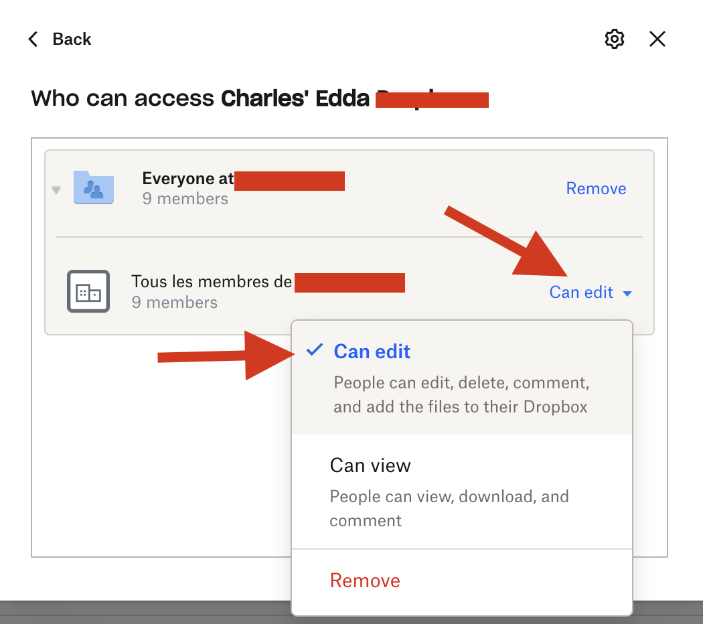703x624 pixels.
Task: Open sharing settings via gear icon
Action: tap(614, 39)
